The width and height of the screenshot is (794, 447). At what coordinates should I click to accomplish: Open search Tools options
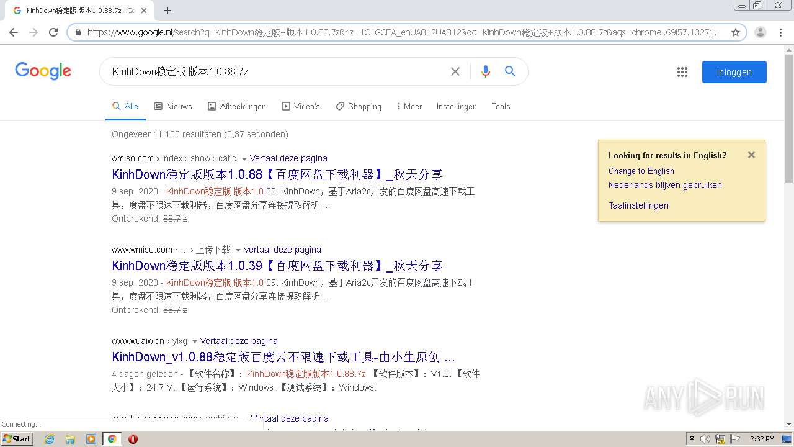[x=501, y=107]
